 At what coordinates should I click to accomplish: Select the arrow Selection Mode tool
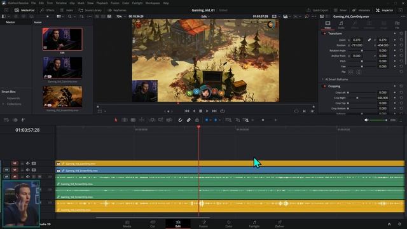tap(116, 120)
